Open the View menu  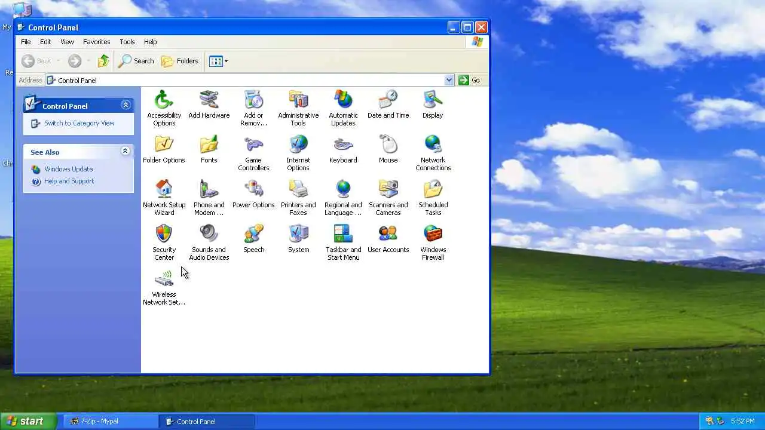67,42
